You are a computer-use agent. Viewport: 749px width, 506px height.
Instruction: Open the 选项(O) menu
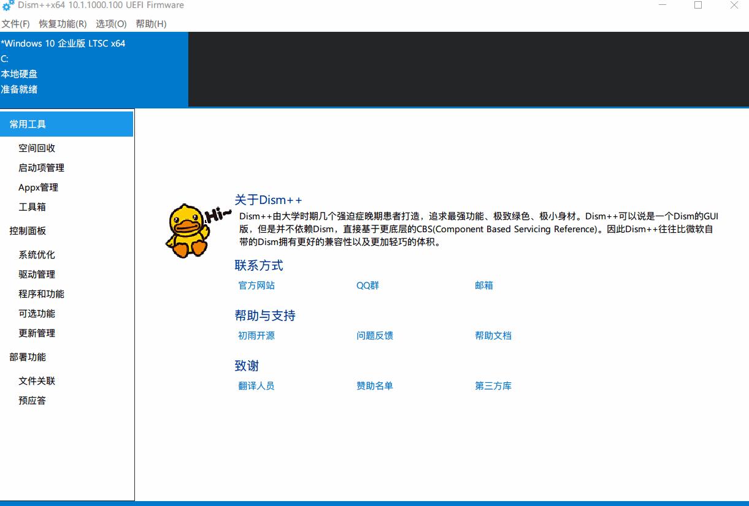(x=110, y=24)
